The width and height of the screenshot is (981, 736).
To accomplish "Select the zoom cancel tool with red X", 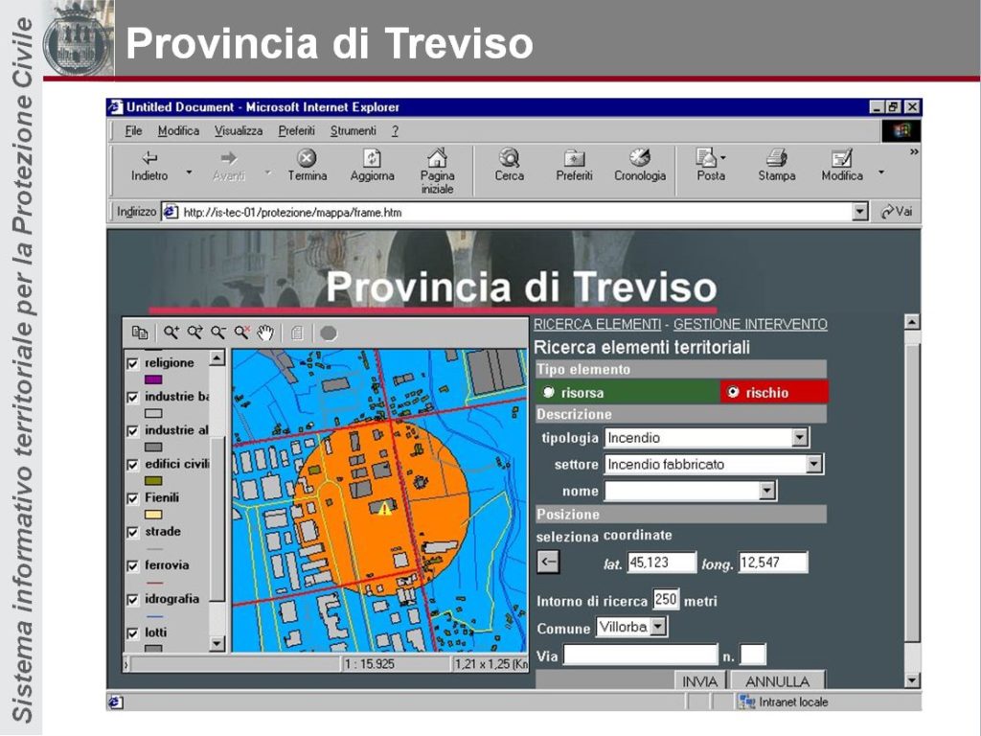I will [x=241, y=333].
